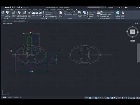Open the Layout2 tab
Image resolution: width=140 pixels, height=105 pixels.
[16, 97]
